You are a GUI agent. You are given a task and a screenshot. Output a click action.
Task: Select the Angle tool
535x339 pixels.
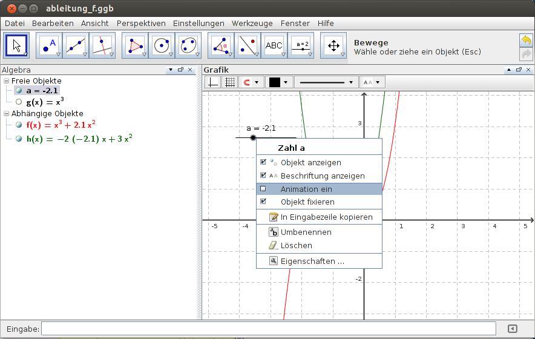(x=220, y=45)
